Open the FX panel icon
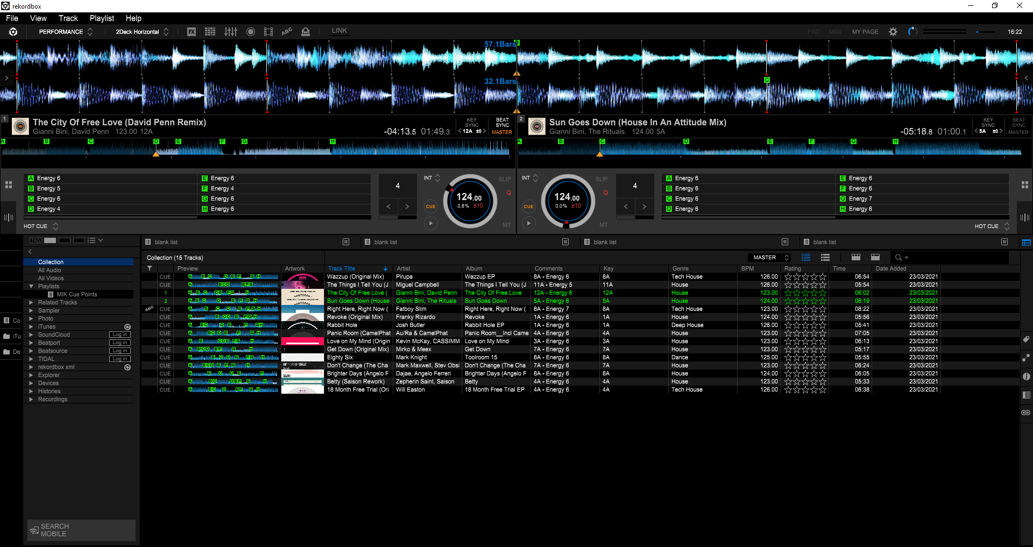The image size is (1033, 547). pos(192,32)
